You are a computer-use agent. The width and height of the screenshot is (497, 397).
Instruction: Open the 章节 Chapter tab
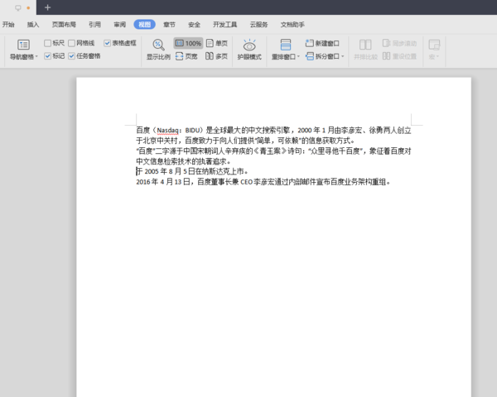169,24
